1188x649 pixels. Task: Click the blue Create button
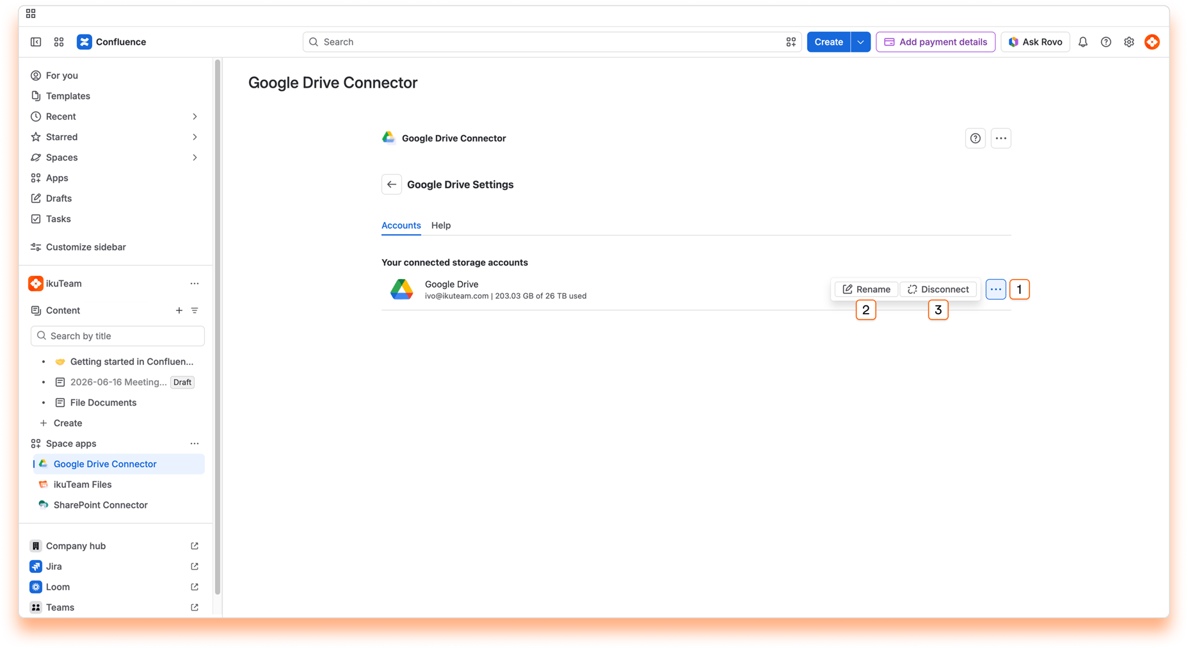(828, 42)
